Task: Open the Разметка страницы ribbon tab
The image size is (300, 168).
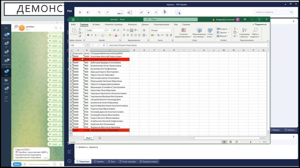Action: (114, 25)
